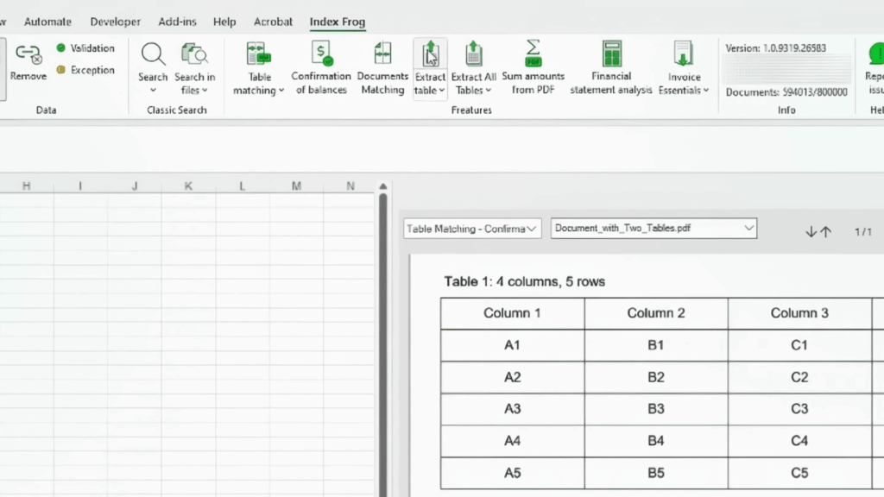This screenshot has height=497, width=884.
Task: Click the Remove link icon
Action: click(x=28, y=54)
